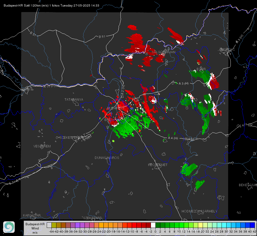Click the Budapest-HR Wind m/s legend label

pos(35,228)
